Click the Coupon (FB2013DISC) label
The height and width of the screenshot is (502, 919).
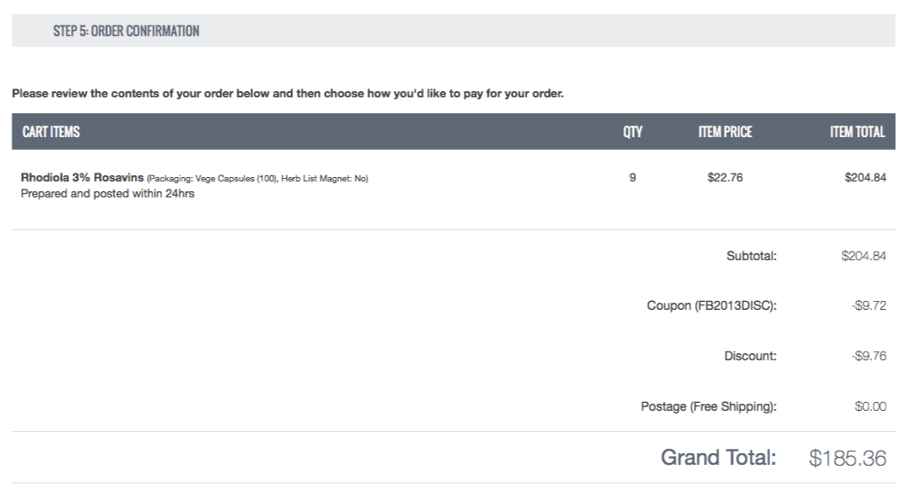coord(711,305)
